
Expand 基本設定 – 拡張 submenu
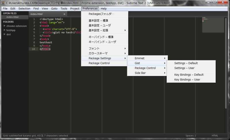[x=105, y=30]
